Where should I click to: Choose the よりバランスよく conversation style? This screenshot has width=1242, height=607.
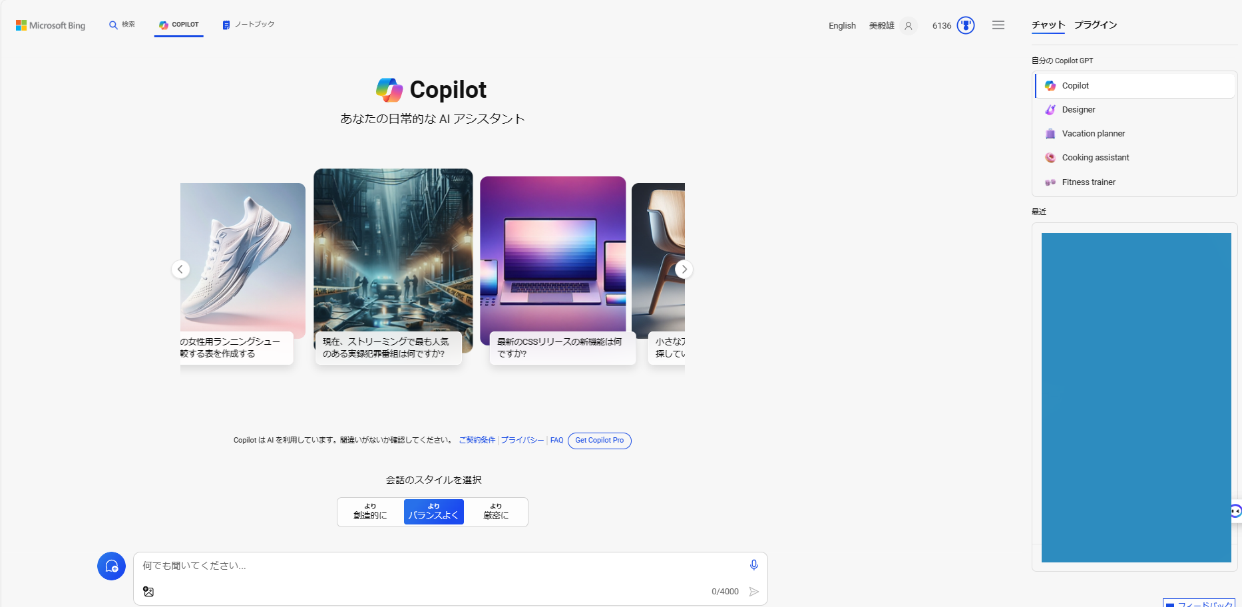coord(433,512)
